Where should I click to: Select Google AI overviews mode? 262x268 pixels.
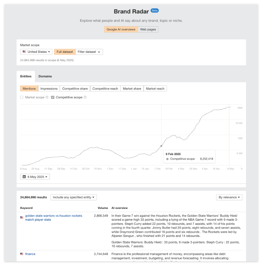click(121, 29)
